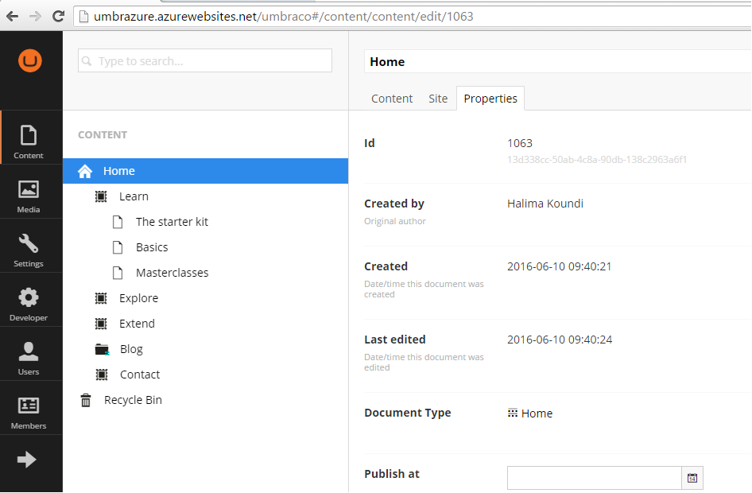This screenshot has width=752, height=493.
Task: Open the Settings section wrench icon
Action: [x=29, y=243]
